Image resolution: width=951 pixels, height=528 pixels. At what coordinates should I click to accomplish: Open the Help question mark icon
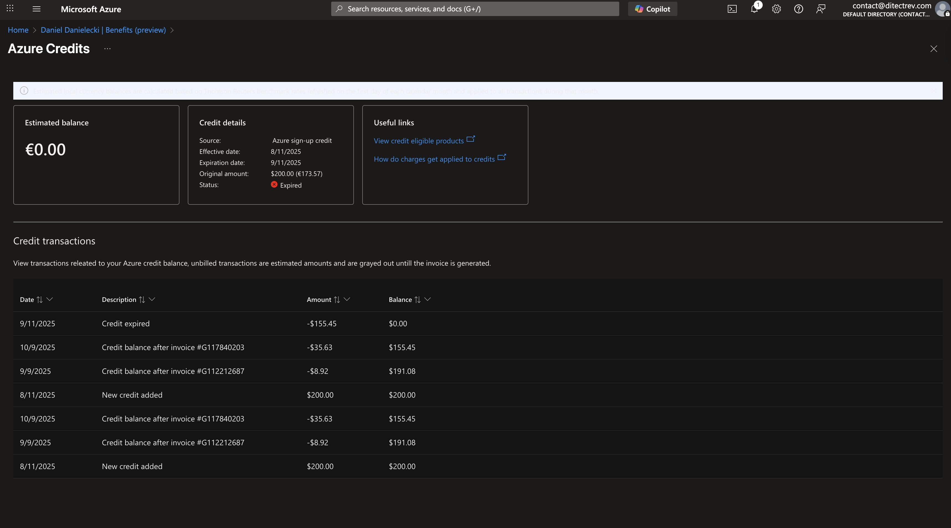pyautogui.click(x=798, y=9)
